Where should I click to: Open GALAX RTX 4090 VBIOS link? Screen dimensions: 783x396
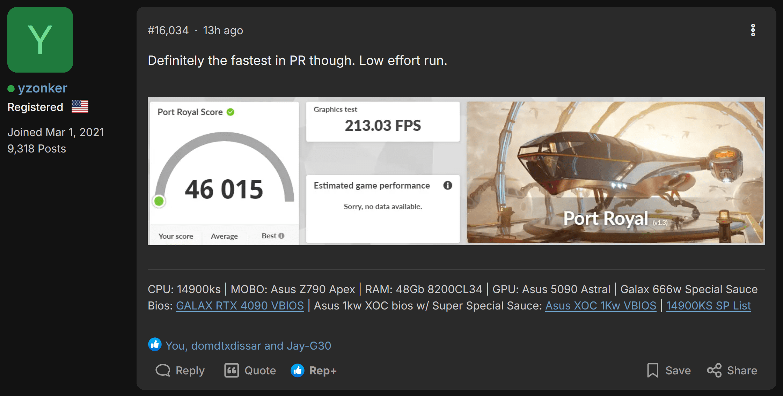(x=240, y=306)
